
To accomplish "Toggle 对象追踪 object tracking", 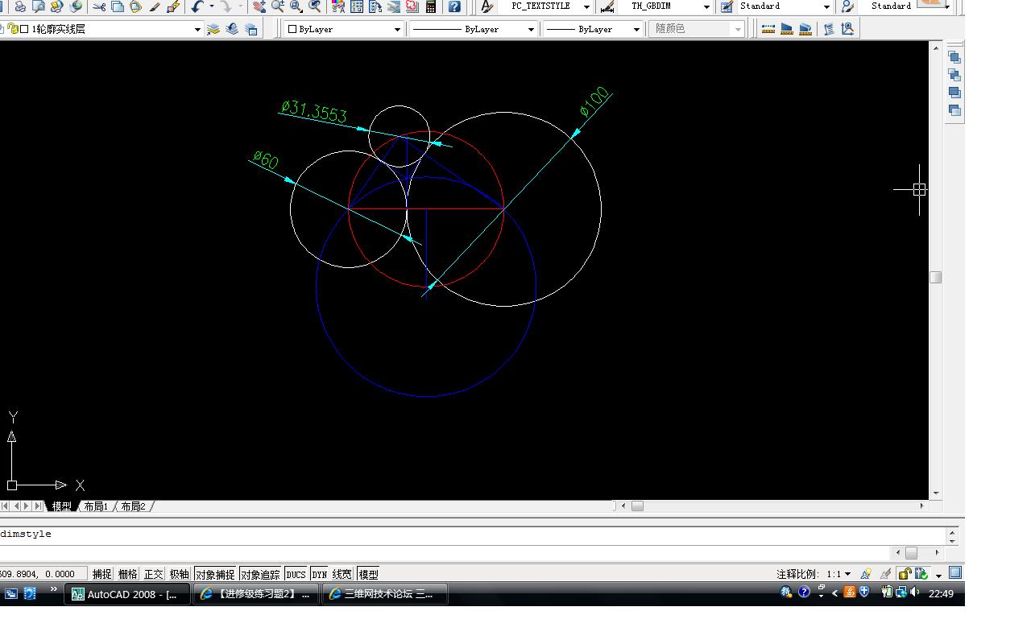I will click(x=260, y=574).
